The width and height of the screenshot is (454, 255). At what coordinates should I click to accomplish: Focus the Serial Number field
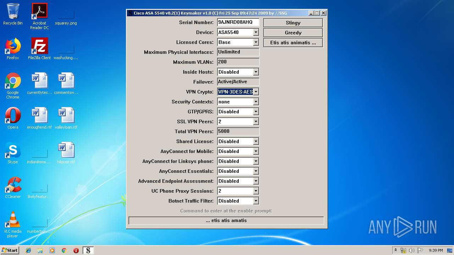(x=238, y=22)
